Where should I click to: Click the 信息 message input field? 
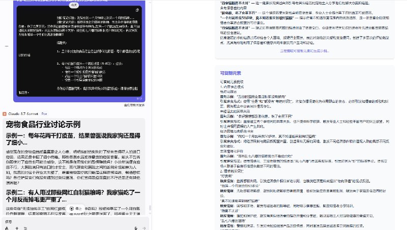point(75,222)
